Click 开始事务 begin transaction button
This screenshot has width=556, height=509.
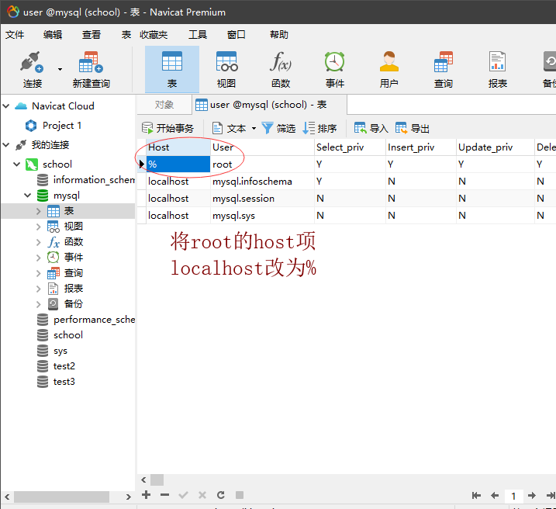pyautogui.click(x=167, y=128)
